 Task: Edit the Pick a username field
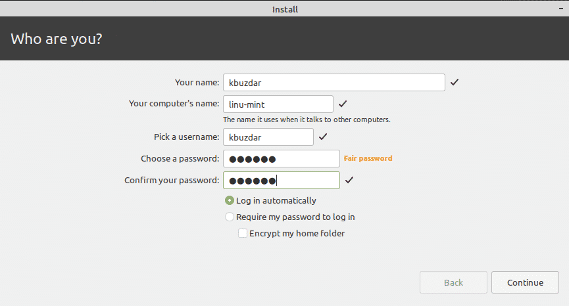pos(268,137)
